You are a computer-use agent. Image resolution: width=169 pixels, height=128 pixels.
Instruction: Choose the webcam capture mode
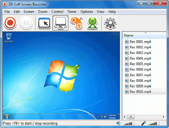pyautogui.click(x=92, y=23)
